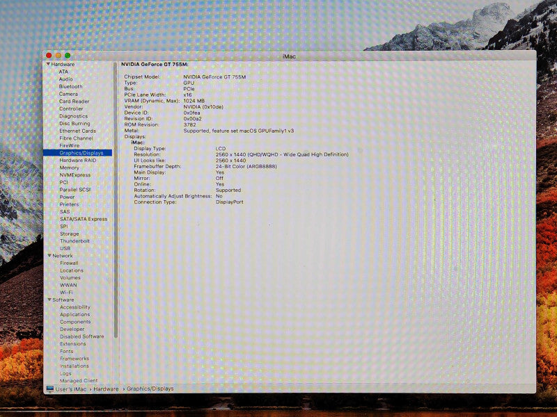
Task: Select Fonts entry
Action: click(66, 352)
